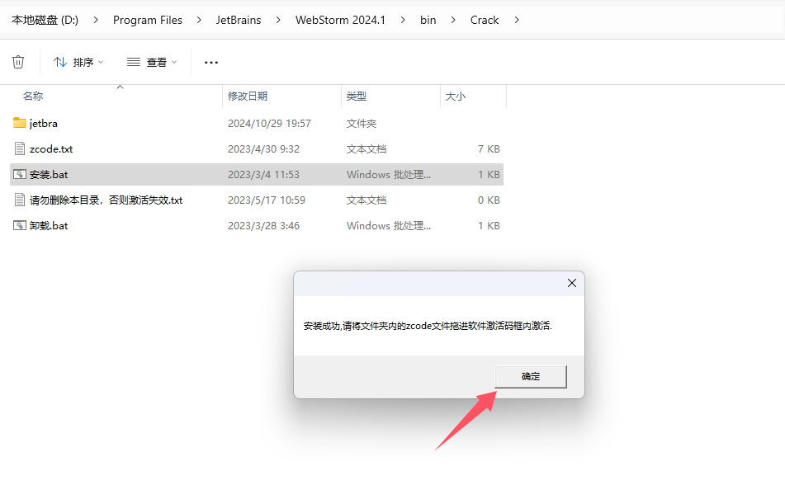785x485 pixels.
Task: Close the installation success dialog
Action: tap(572, 283)
